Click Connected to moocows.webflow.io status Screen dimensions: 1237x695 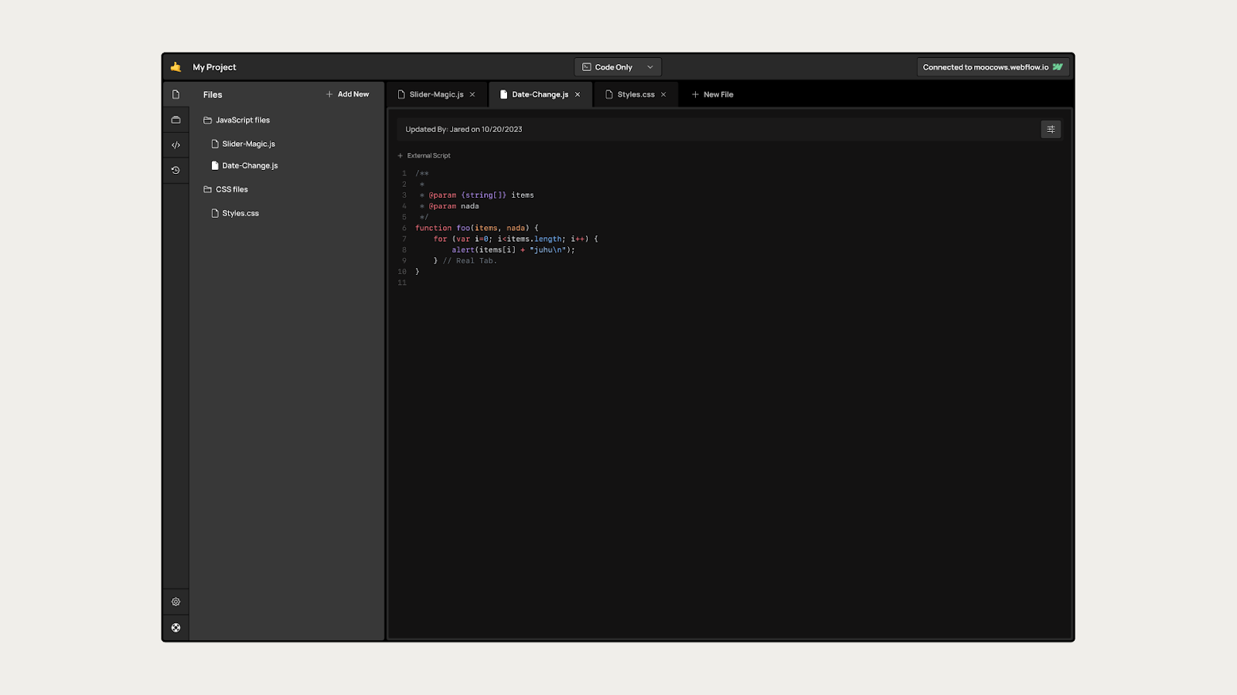pos(993,67)
